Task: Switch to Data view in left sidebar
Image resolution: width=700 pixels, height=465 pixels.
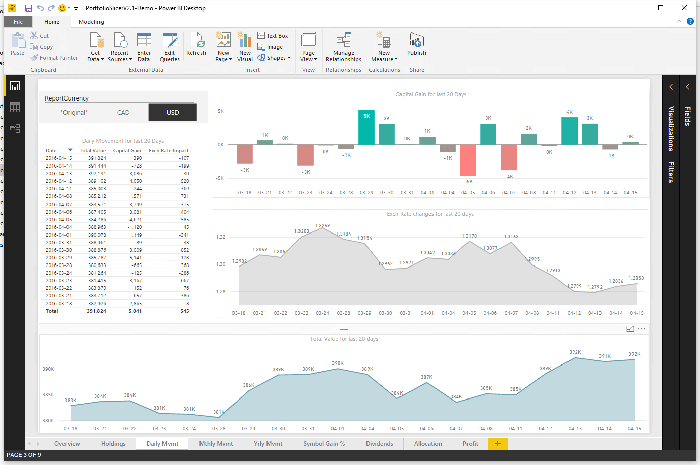Action: coord(15,107)
